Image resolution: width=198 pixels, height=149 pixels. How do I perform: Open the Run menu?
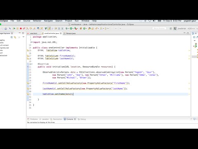click(x=77, y=21)
